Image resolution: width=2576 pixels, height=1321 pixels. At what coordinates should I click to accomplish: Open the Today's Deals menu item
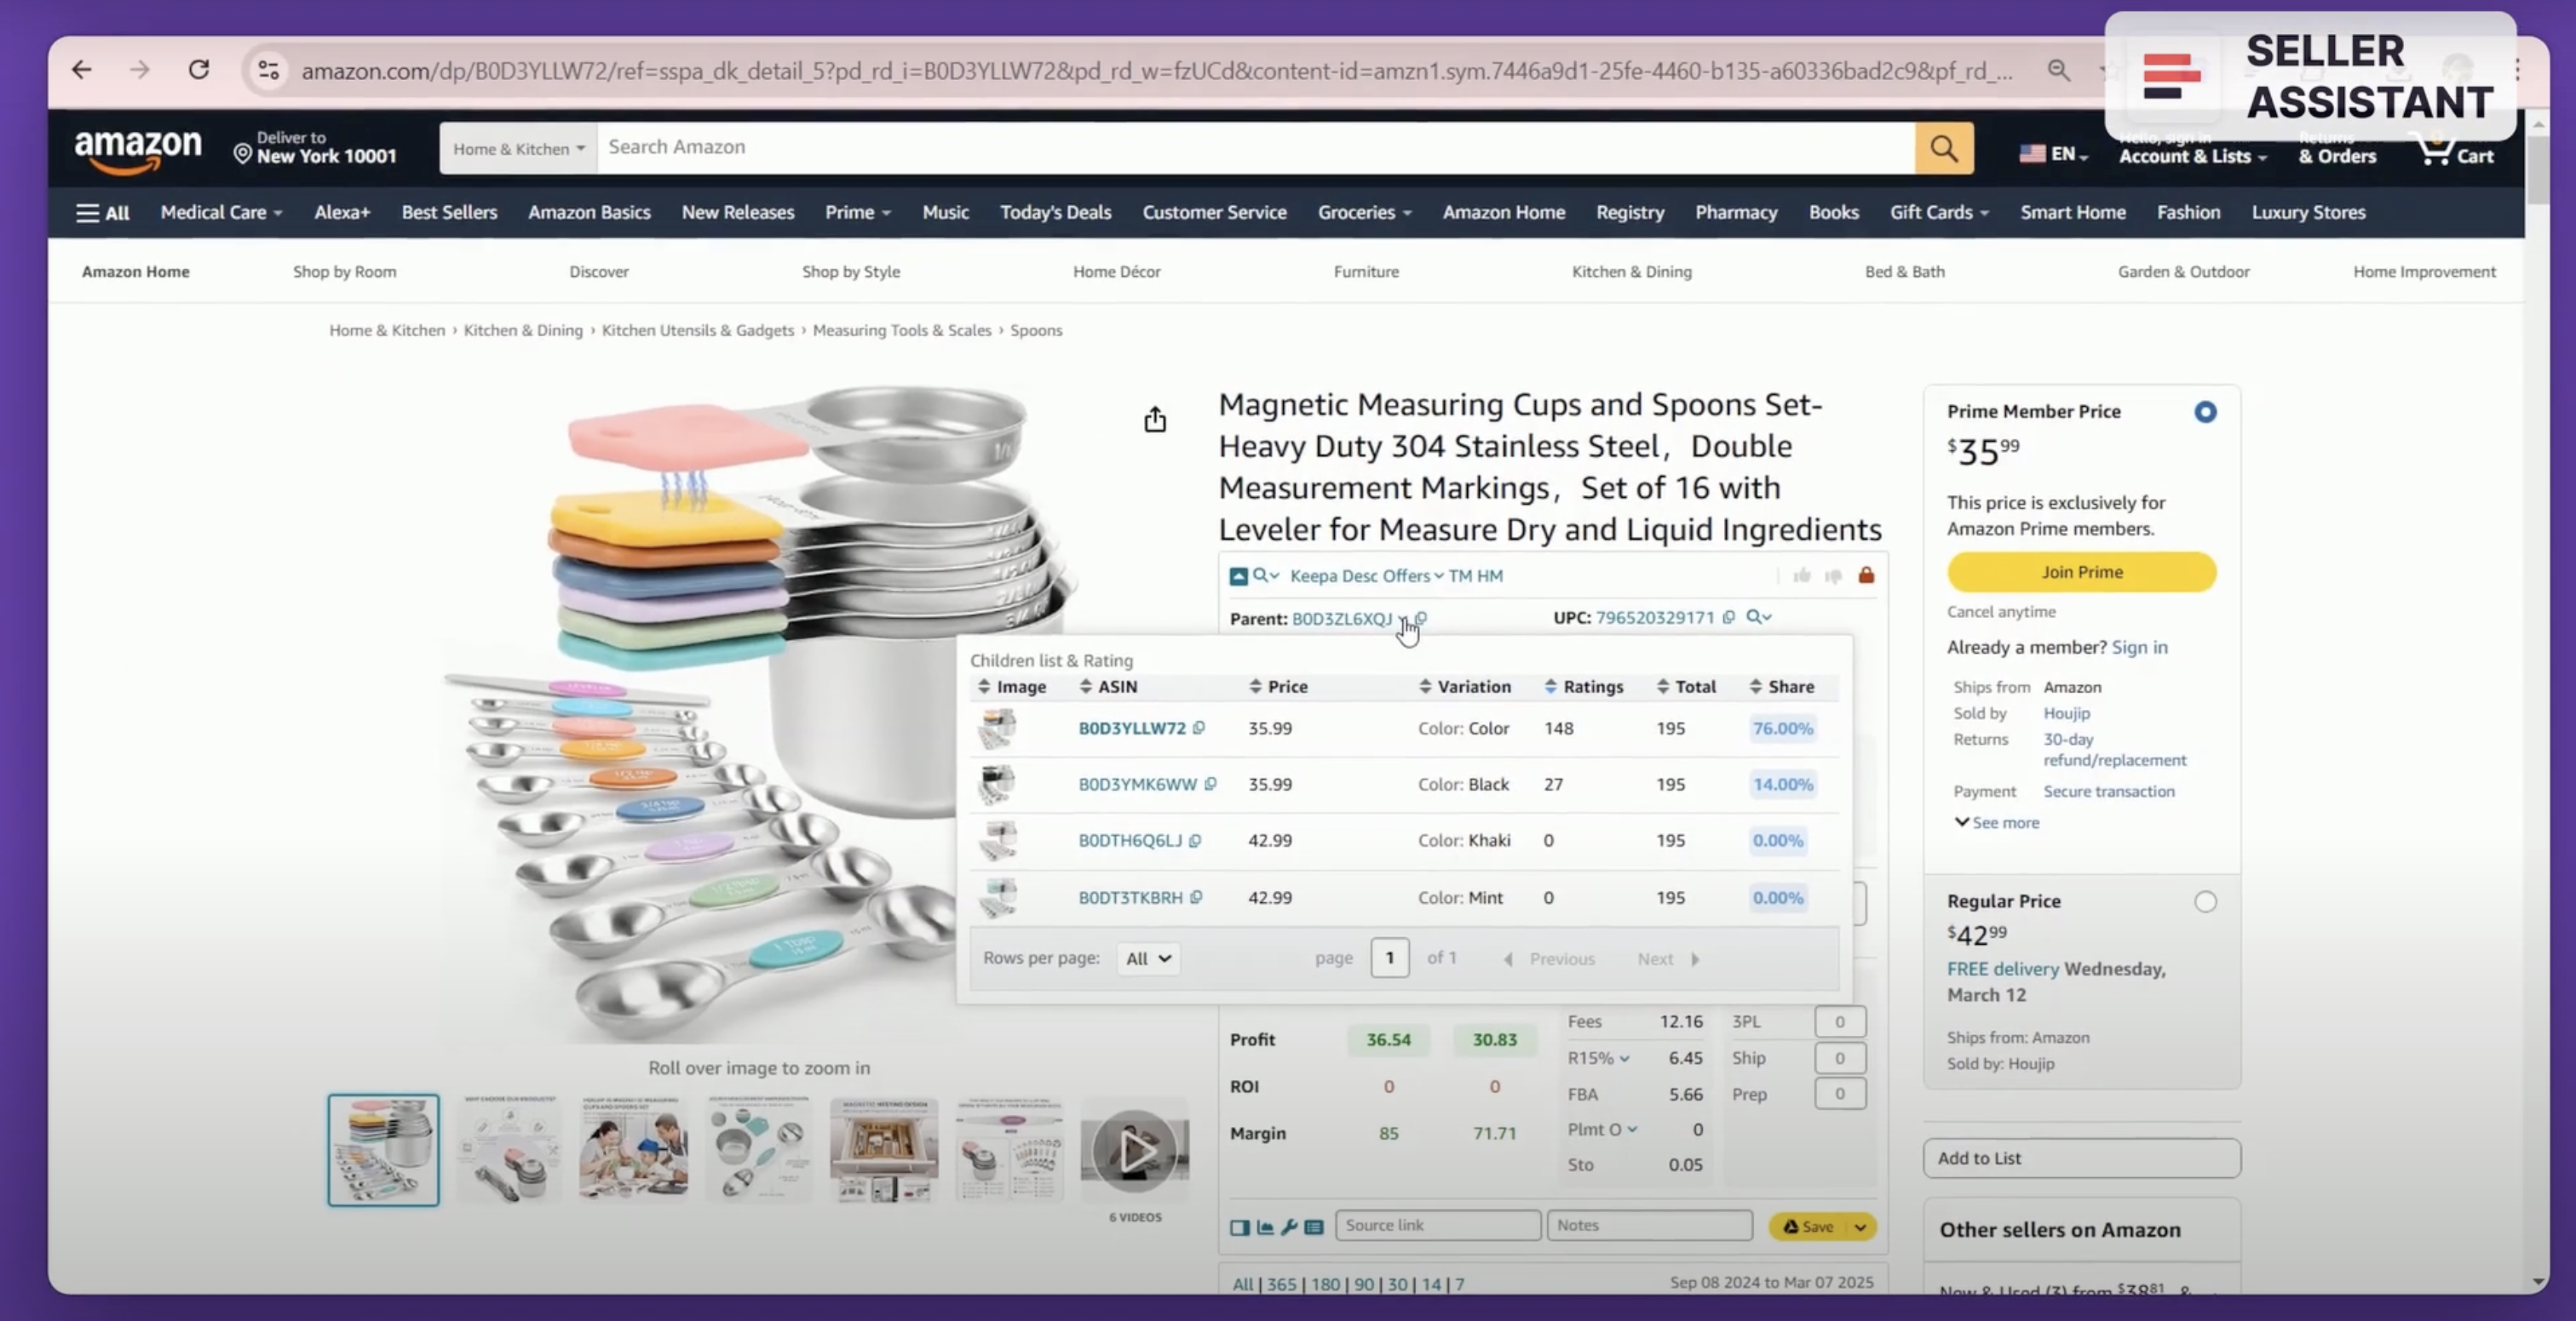(x=1055, y=212)
